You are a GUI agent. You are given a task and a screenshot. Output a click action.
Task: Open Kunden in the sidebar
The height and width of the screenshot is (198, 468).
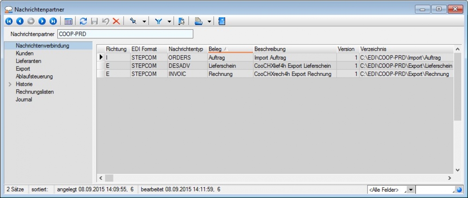(24, 54)
